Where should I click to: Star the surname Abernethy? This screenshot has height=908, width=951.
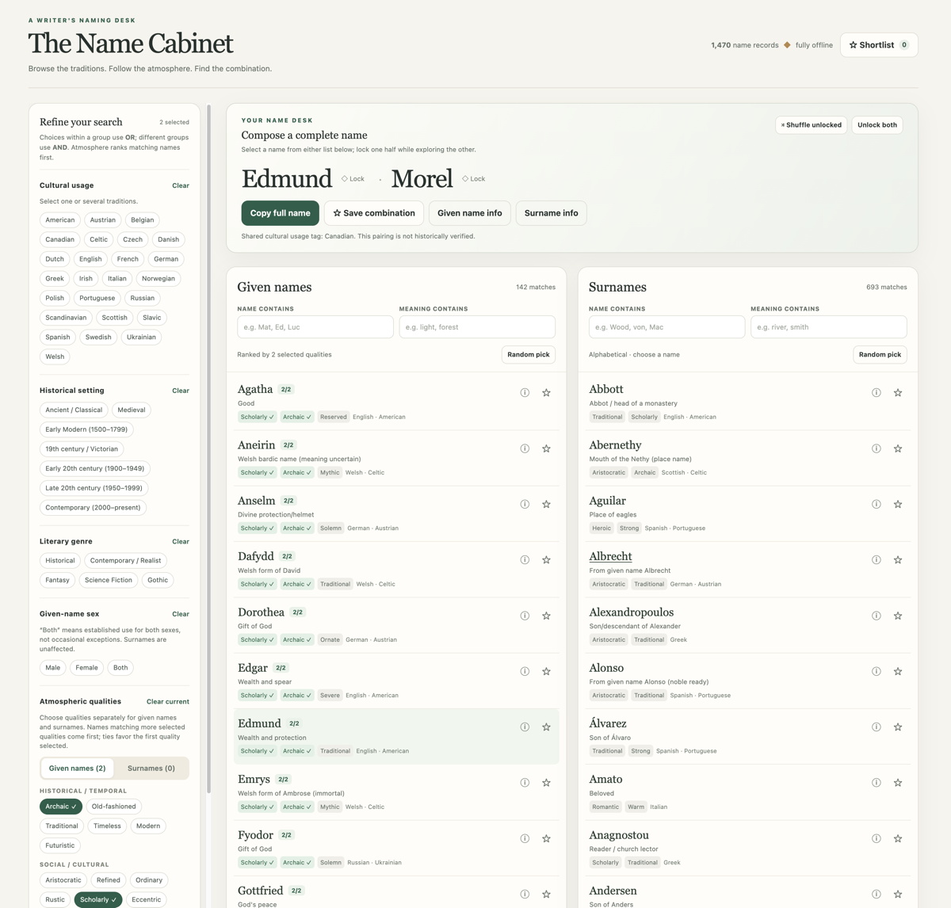click(x=898, y=448)
